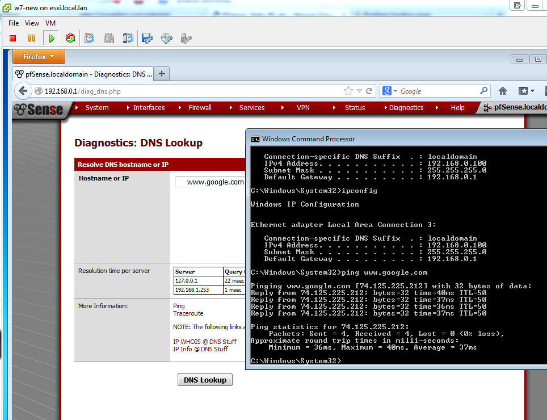Click the Firefox home icon
The height and width of the screenshot is (420, 547).
point(503,91)
